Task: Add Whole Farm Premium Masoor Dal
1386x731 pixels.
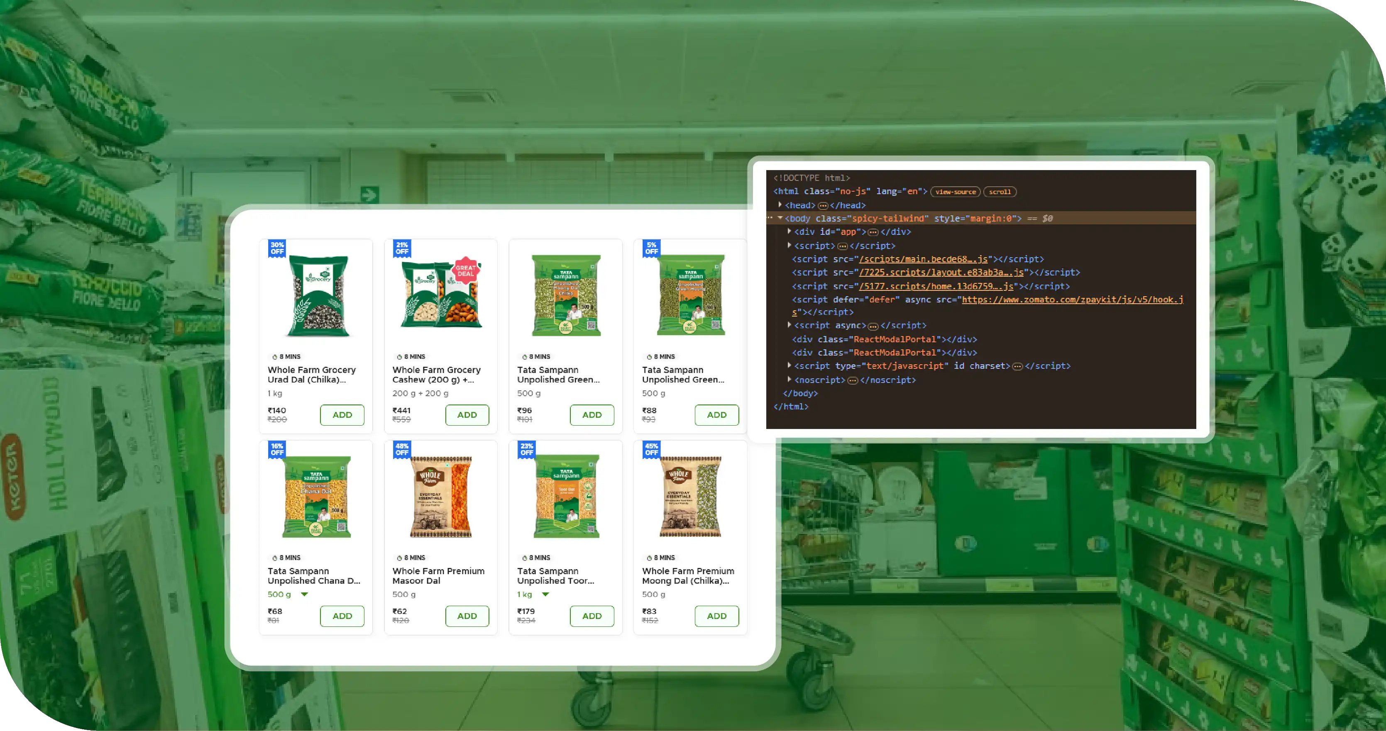Action: (467, 616)
